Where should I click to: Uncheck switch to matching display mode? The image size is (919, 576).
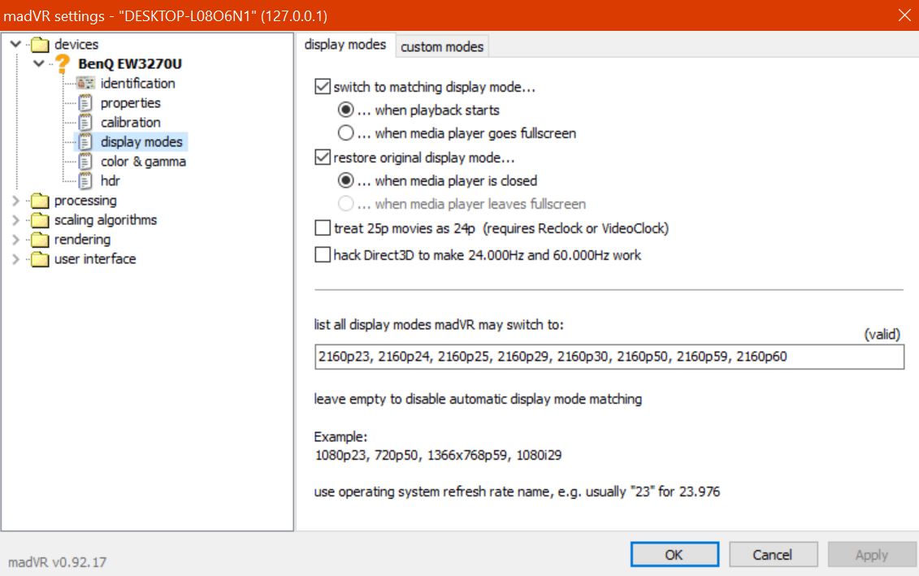coord(323,87)
